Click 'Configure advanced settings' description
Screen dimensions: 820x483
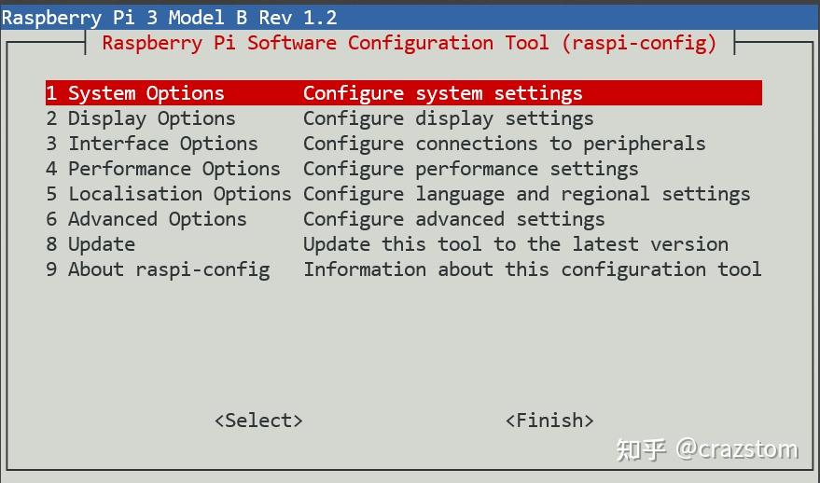(x=454, y=219)
